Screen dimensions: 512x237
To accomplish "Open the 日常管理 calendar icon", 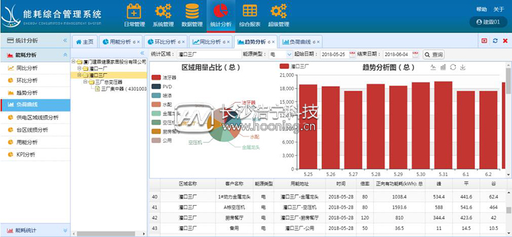I will pyautogui.click(x=134, y=11).
